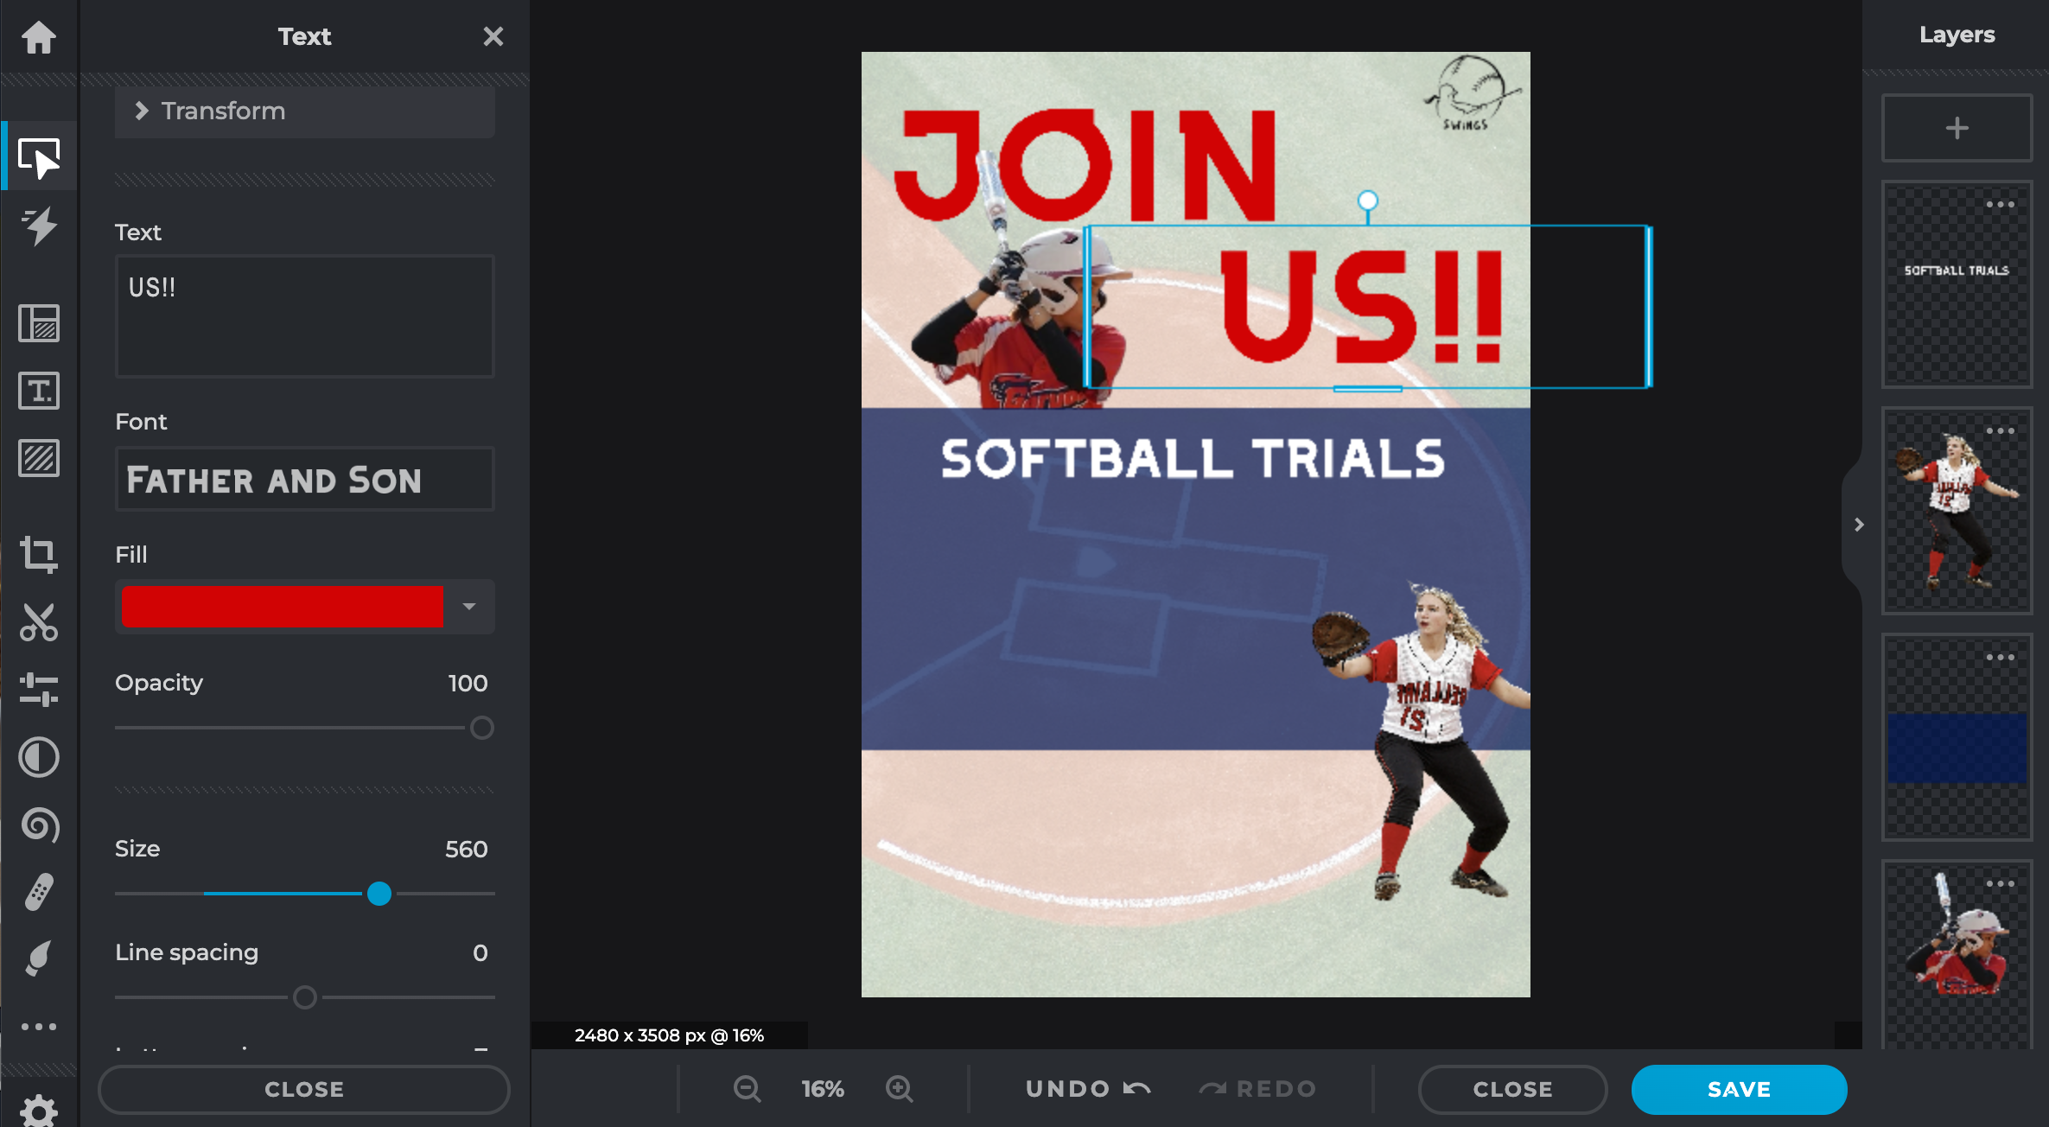Open options for the Softball Trials layer
Image resolution: width=2049 pixels, height=1127 pixels.
tap(2000, 205)
